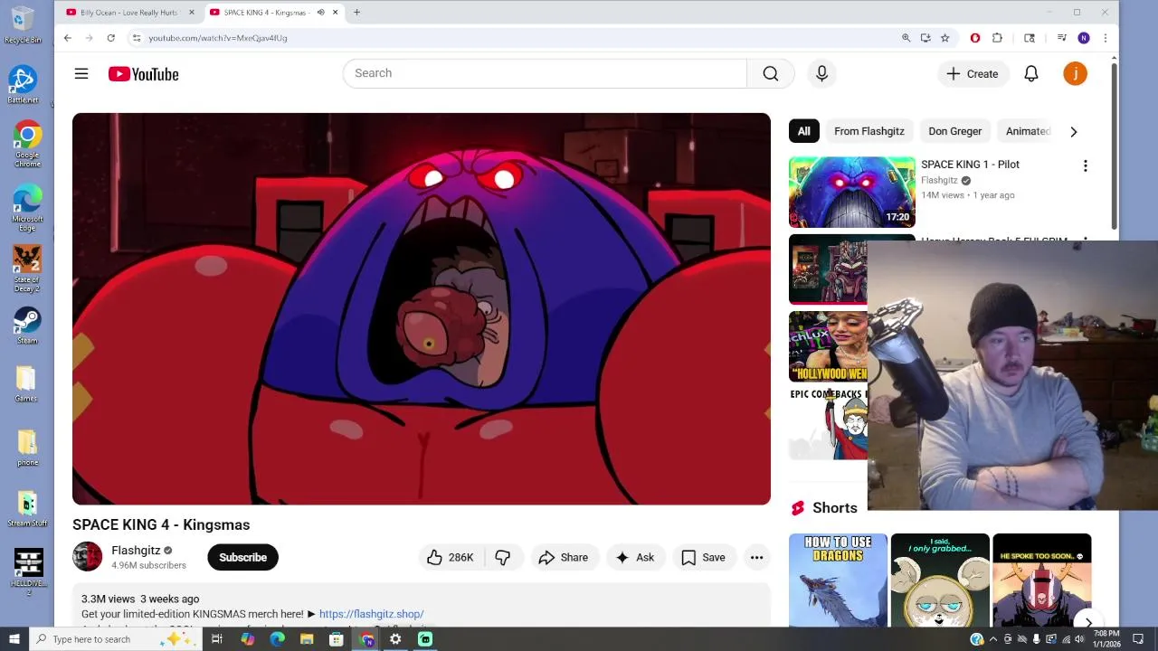Open the media controls icon in the toolbar
Image resolution: width=1158 pixels, height=651 pixels.
tap(1062, 38)
